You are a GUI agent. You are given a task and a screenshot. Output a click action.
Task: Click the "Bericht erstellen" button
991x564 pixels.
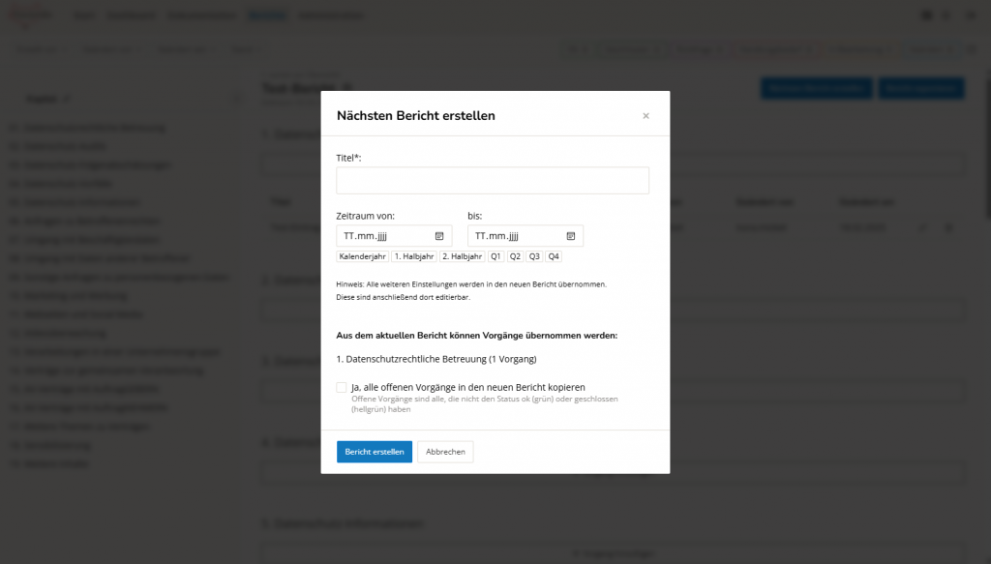point(374,451)
